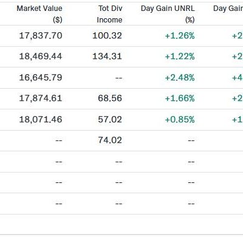Select the +0.85% day gain cell
The height and width of the screenshot is (237, 243).
(x=180, y=120)
